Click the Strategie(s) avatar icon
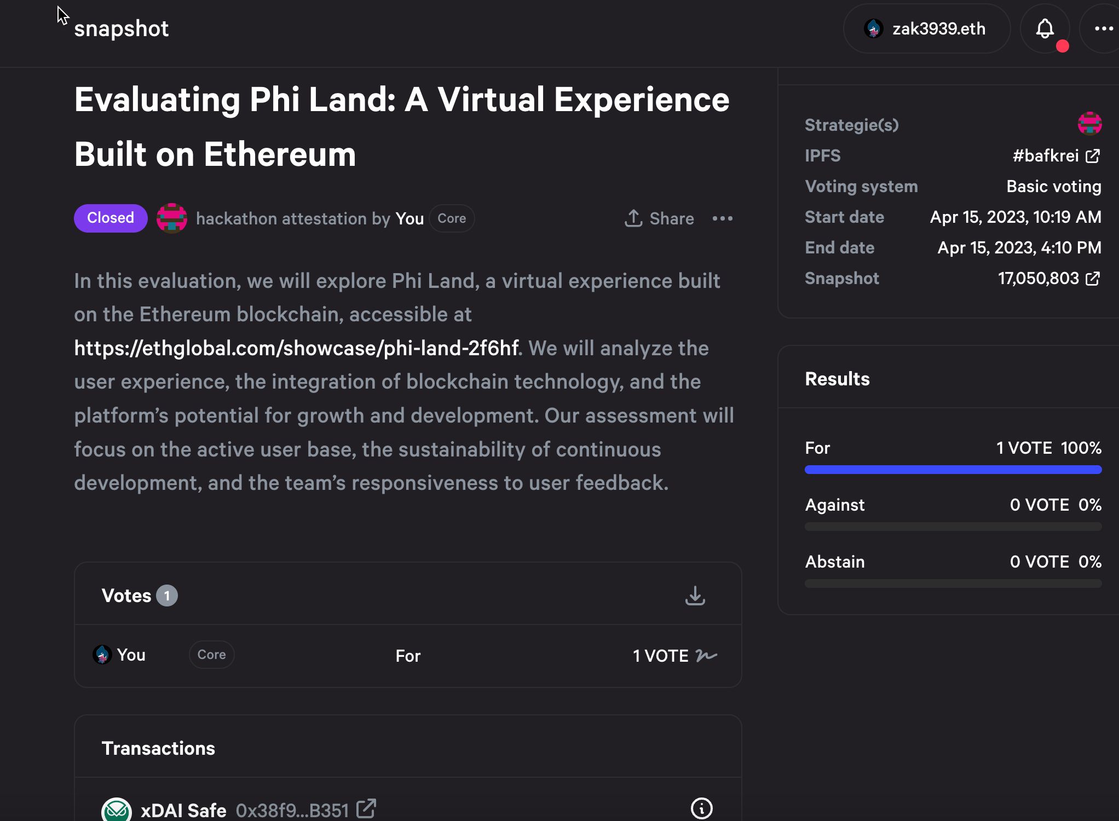This screenshot has width=1119, height=821. pyautogui.click(x=1089, y=123)
